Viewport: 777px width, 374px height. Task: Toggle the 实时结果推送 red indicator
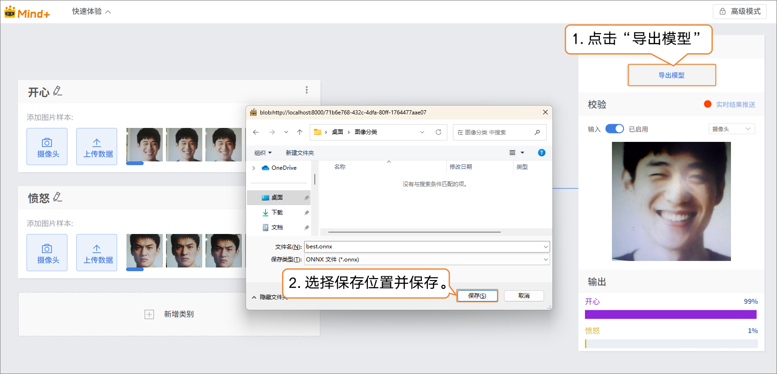(708, 104)
